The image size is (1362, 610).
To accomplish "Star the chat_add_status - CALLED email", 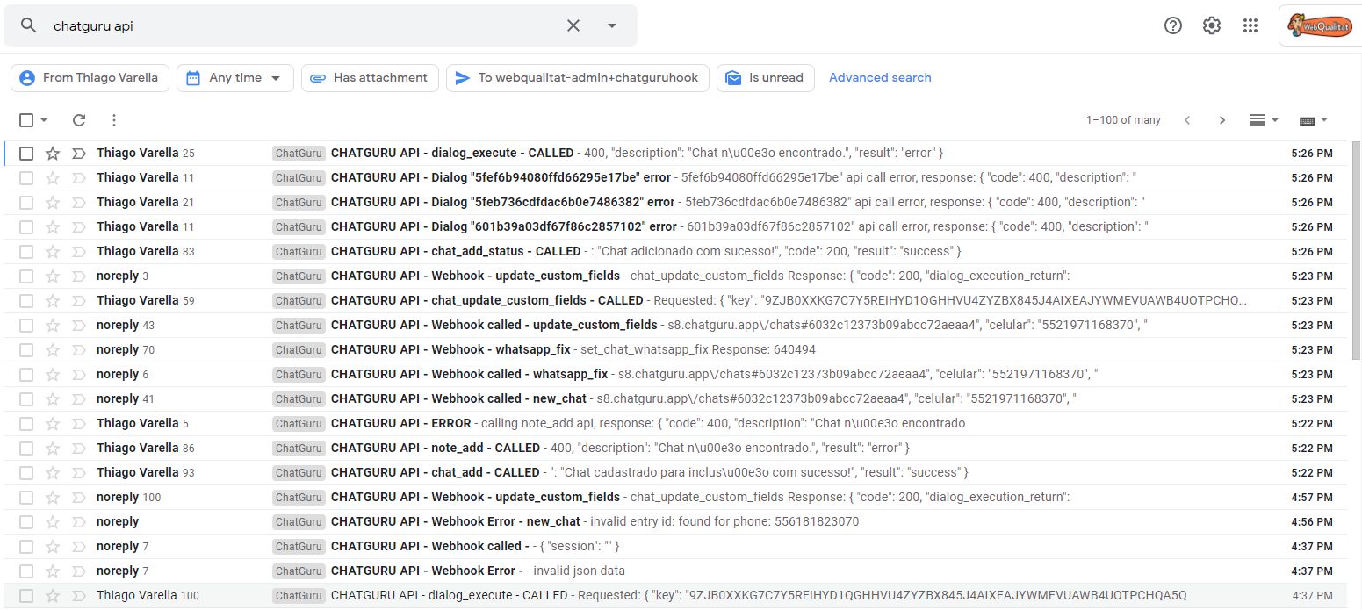I will click(53, 252).
